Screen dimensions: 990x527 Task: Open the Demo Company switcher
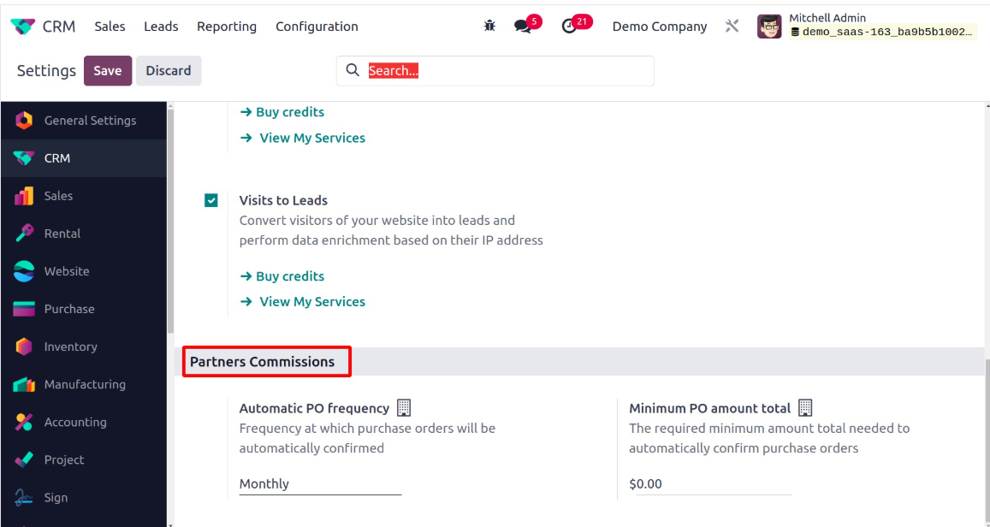point(659,27)
